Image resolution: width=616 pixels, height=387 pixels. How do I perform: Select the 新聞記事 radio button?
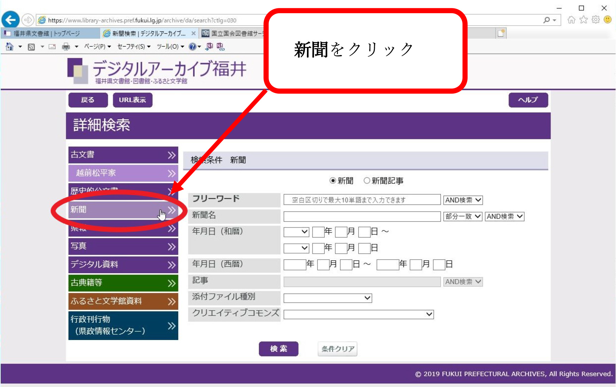367,181
